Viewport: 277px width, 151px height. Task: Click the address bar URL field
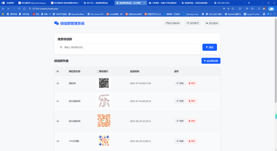[124, 9]
